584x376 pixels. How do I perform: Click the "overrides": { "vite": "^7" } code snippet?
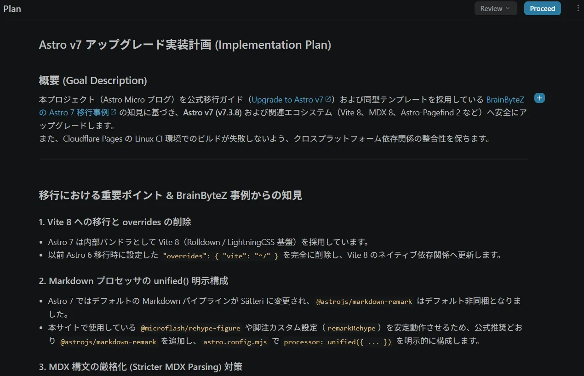[x=221, y=256]
